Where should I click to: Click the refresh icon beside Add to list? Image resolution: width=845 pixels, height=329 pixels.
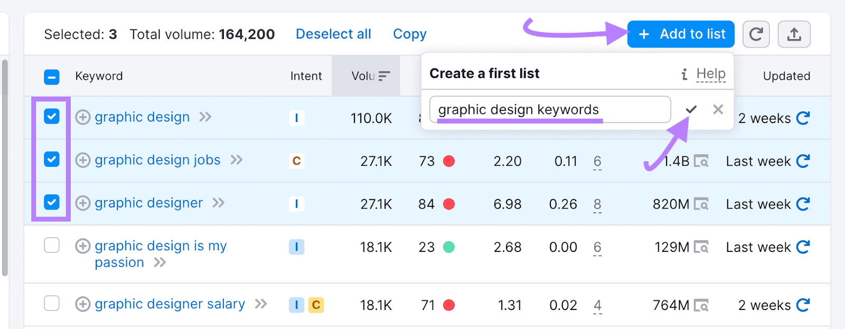pyautogui.click(x=756, y=34)
